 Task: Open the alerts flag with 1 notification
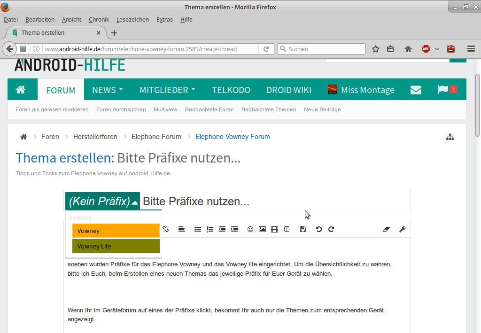(447, 90)
